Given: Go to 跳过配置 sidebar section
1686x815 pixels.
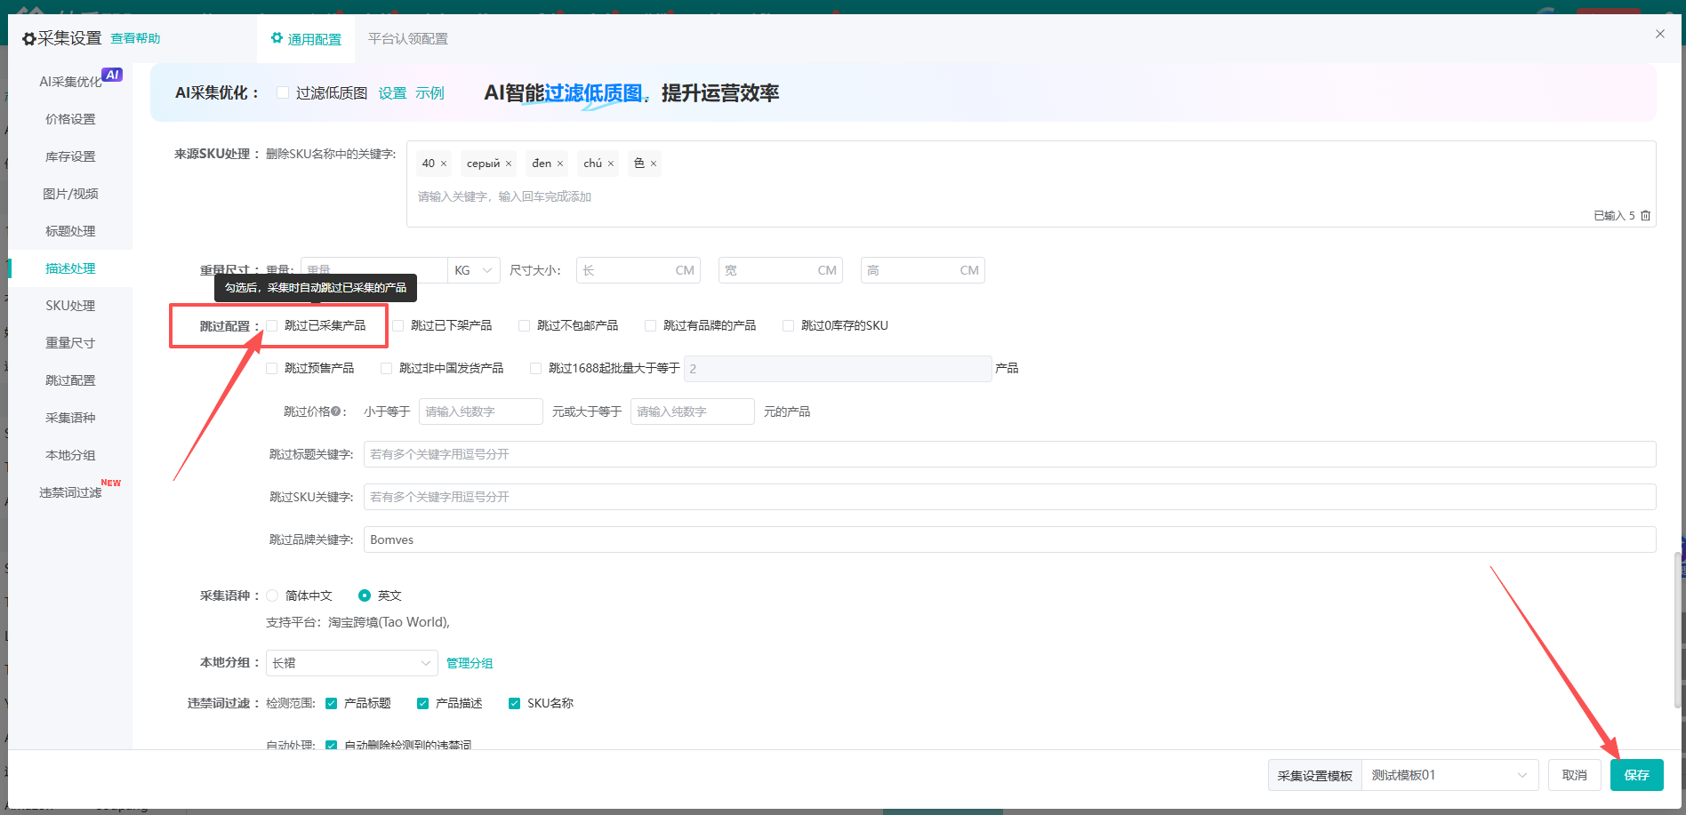Looking at the screenshot, I should click(x=71, y=380).
